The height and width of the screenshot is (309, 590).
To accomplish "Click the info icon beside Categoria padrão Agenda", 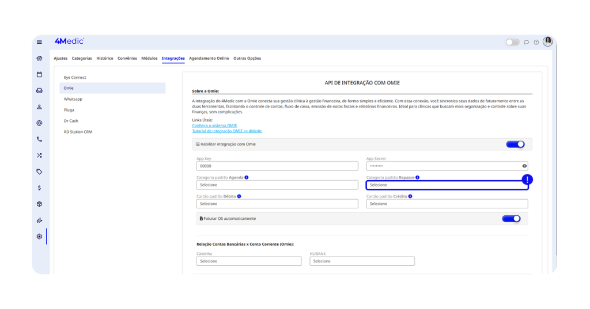I will click(x=247, y=178).
